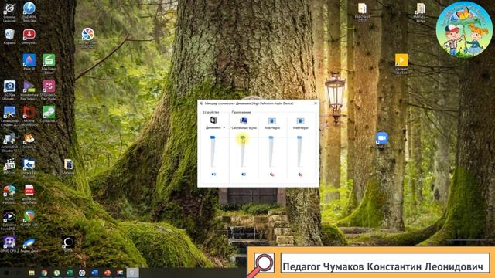The height and width of the screenshot is (278, 495).
Task: Mute the Динамики device volume
Action: (213, 175)
